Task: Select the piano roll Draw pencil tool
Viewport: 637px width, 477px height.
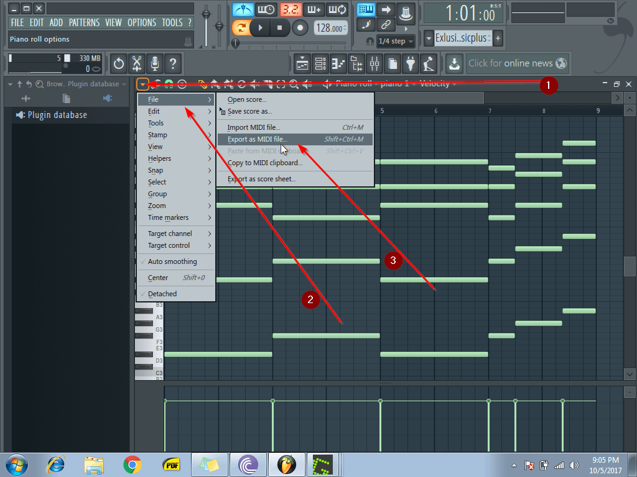Action: point(202,84)
